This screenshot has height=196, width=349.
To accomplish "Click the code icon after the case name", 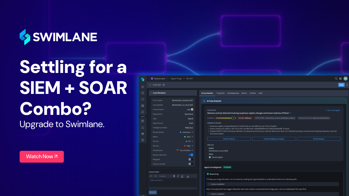I will 290,113.
